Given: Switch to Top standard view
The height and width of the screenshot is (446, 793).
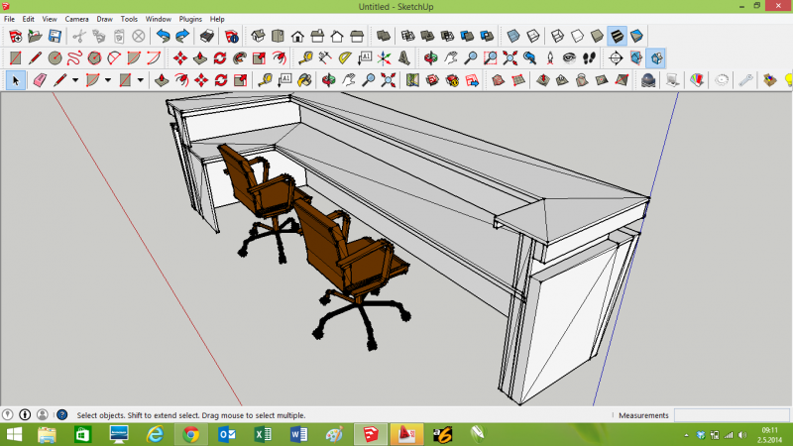Looking at the screenshot, I should (278, 36).
